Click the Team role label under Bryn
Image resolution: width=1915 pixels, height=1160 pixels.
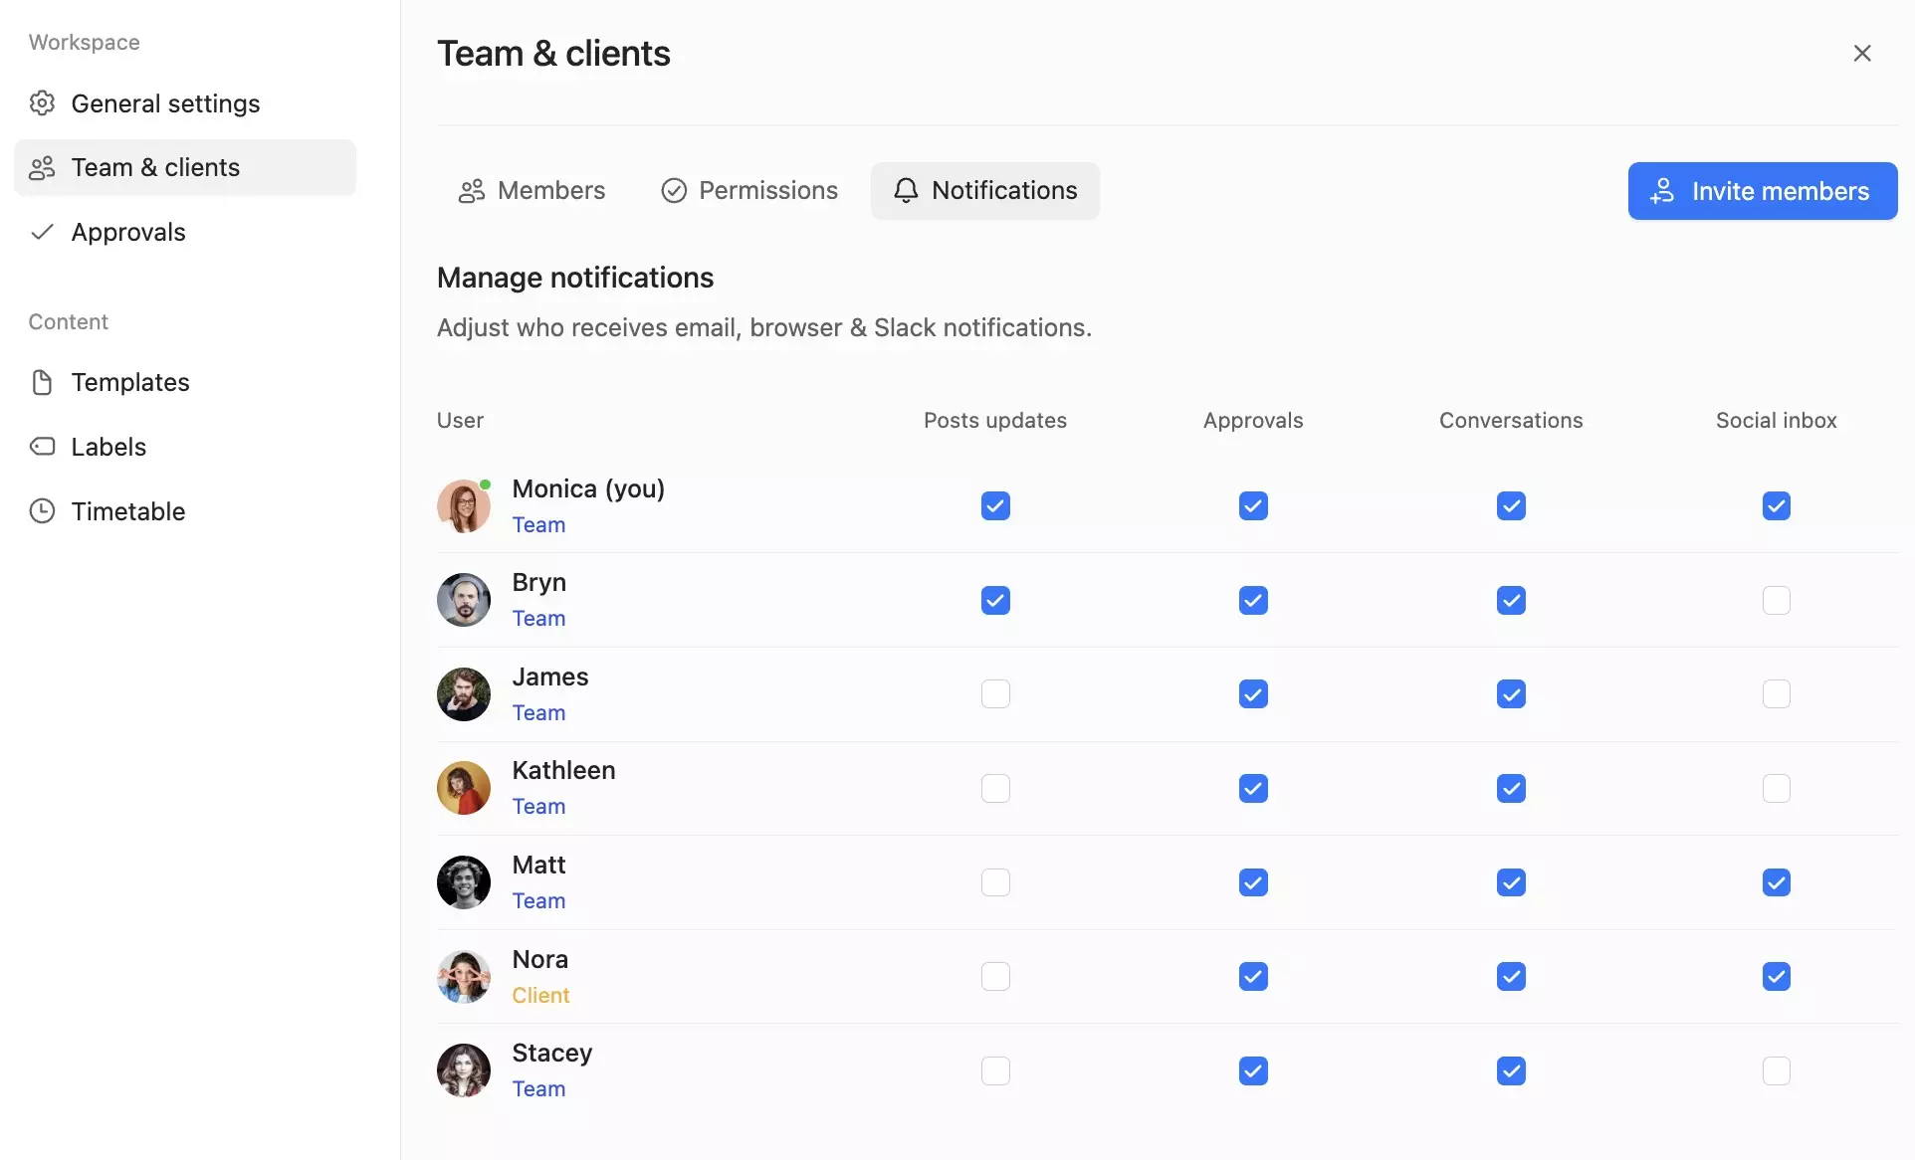click(x=538, y=619)
